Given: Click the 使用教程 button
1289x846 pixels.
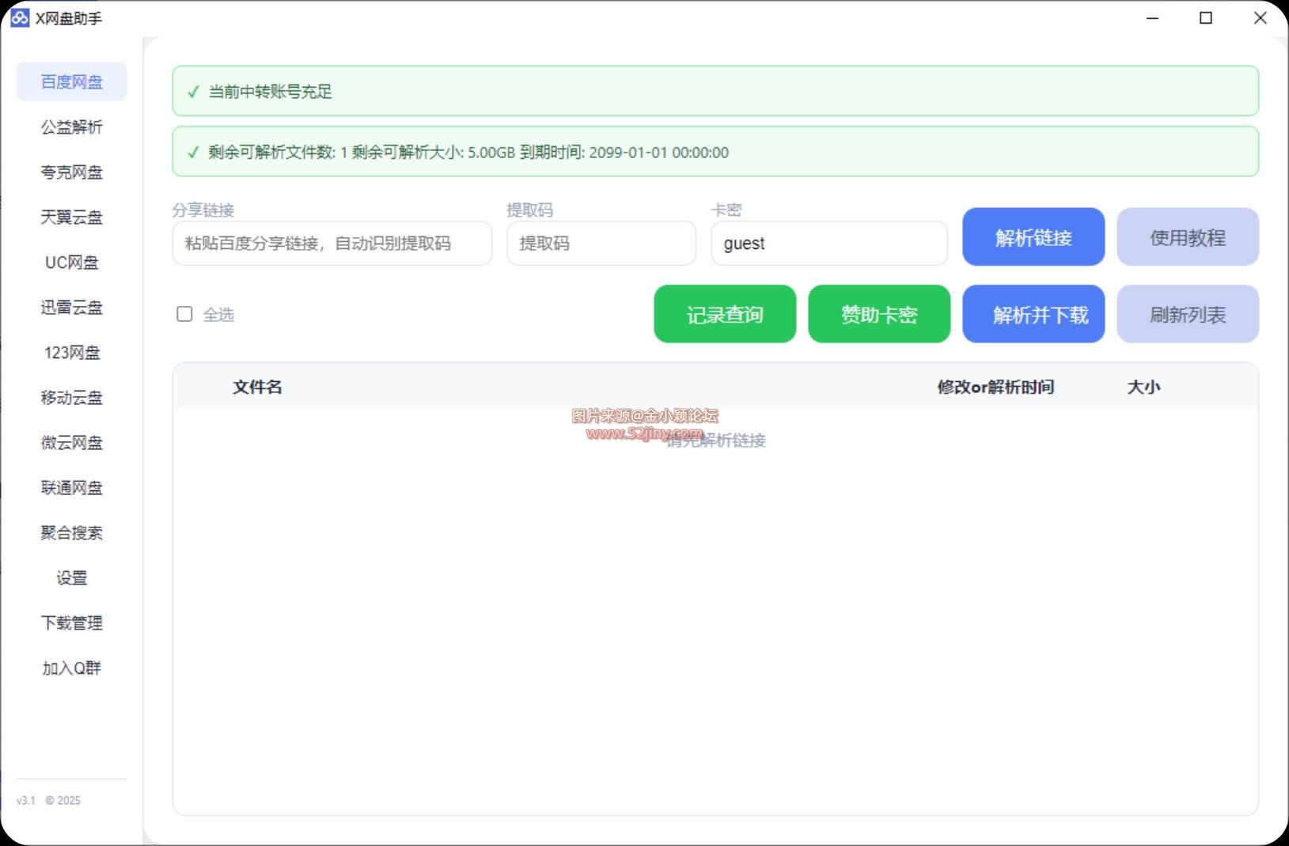Looking at the screenshot, I should click(x=1187, y=236).
